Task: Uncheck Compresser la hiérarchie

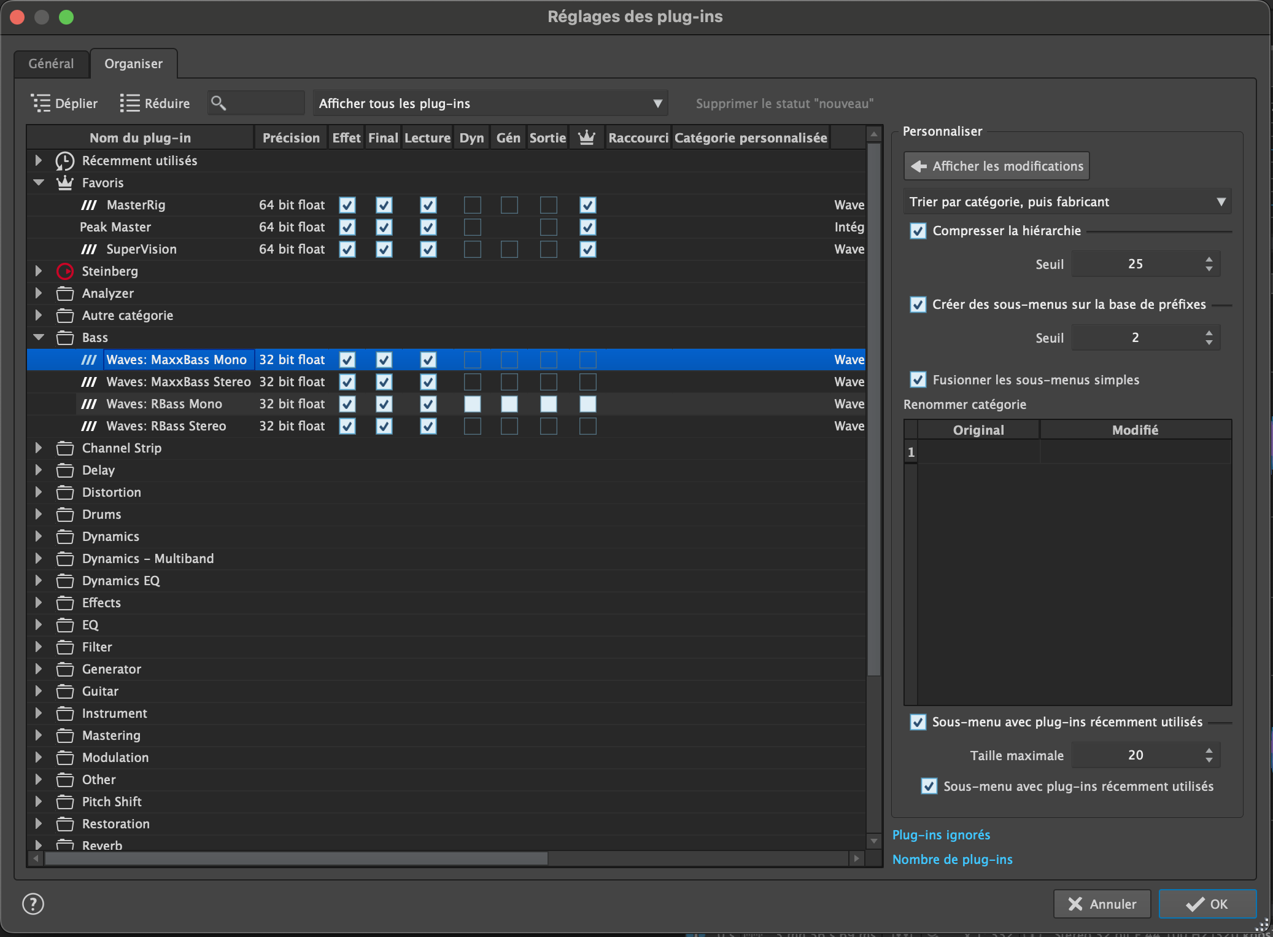Action: pos(918,231)
